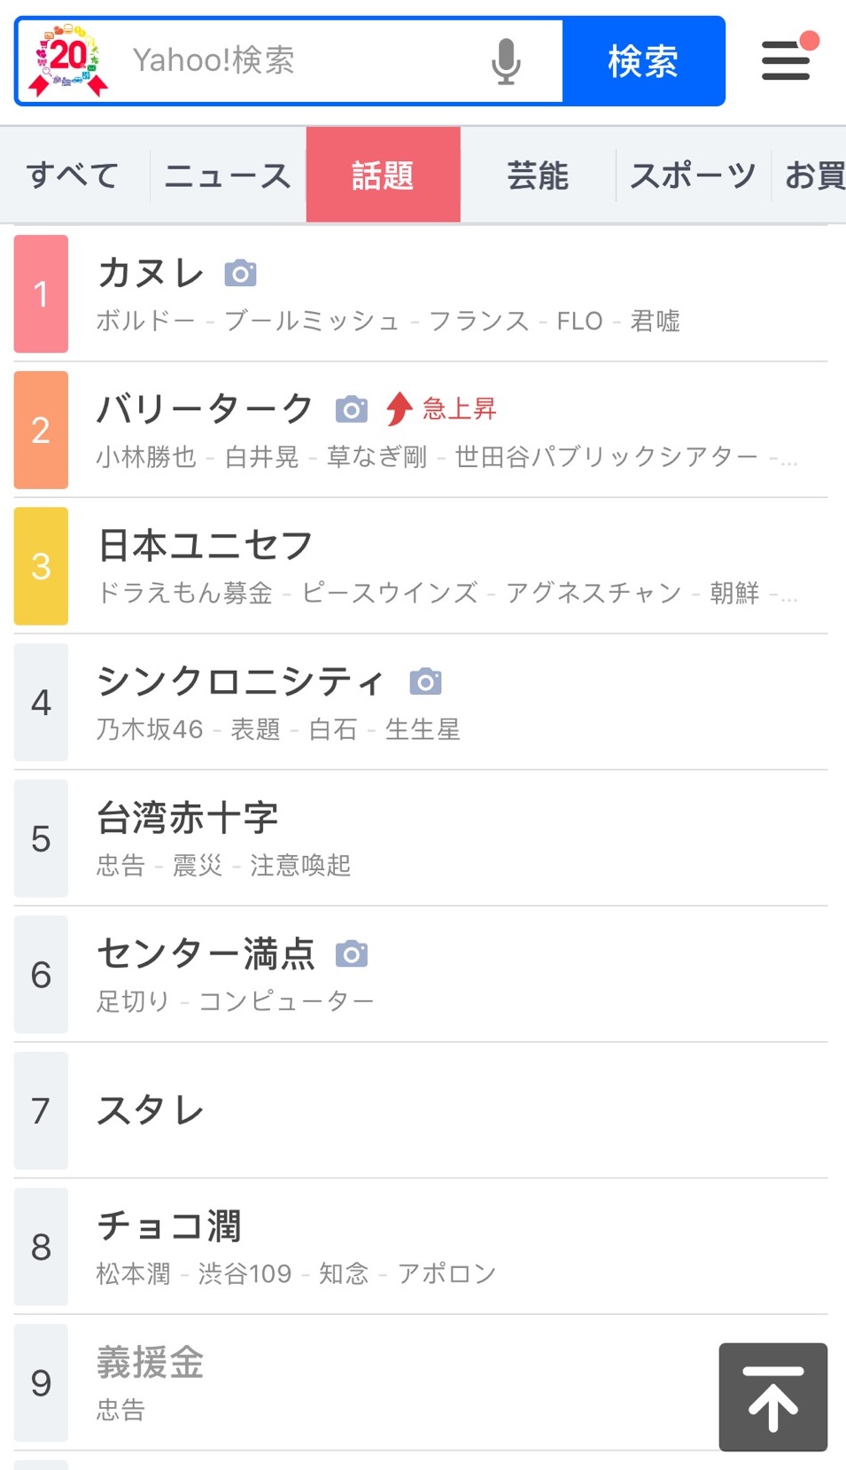846x1470 pixels.
Task: Tap the related keyword ドラえもん募金
Action: [185, 593]
